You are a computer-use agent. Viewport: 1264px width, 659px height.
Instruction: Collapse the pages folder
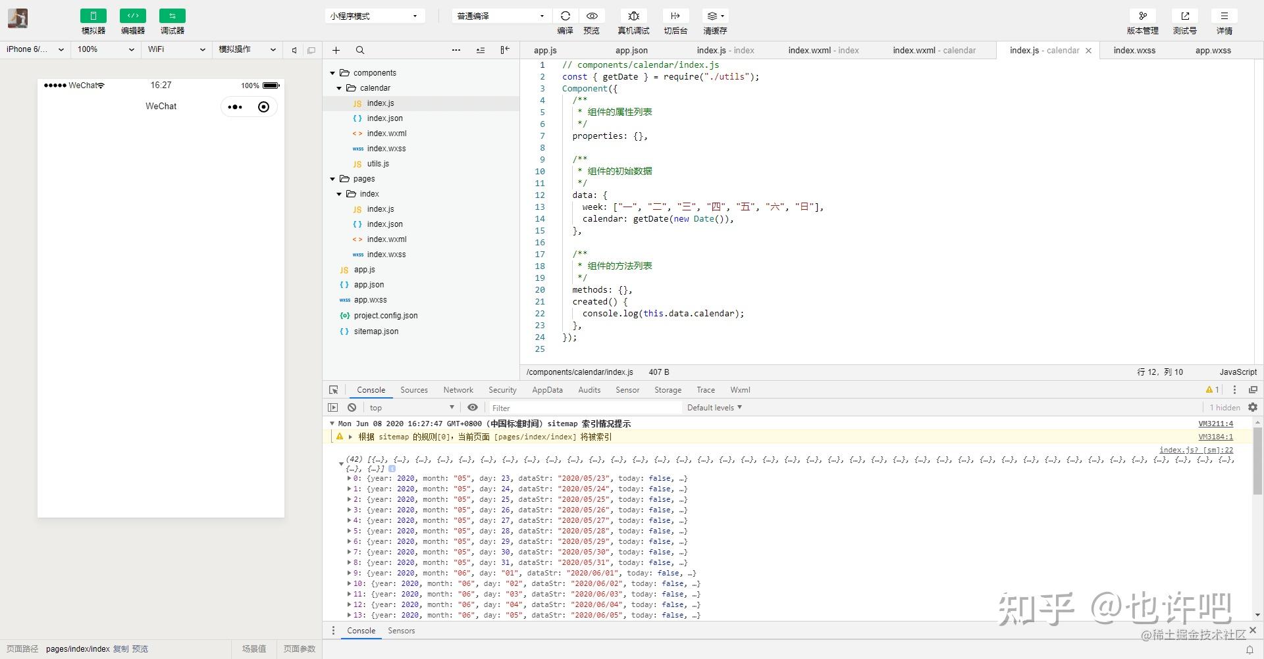(x=332, y=179)
